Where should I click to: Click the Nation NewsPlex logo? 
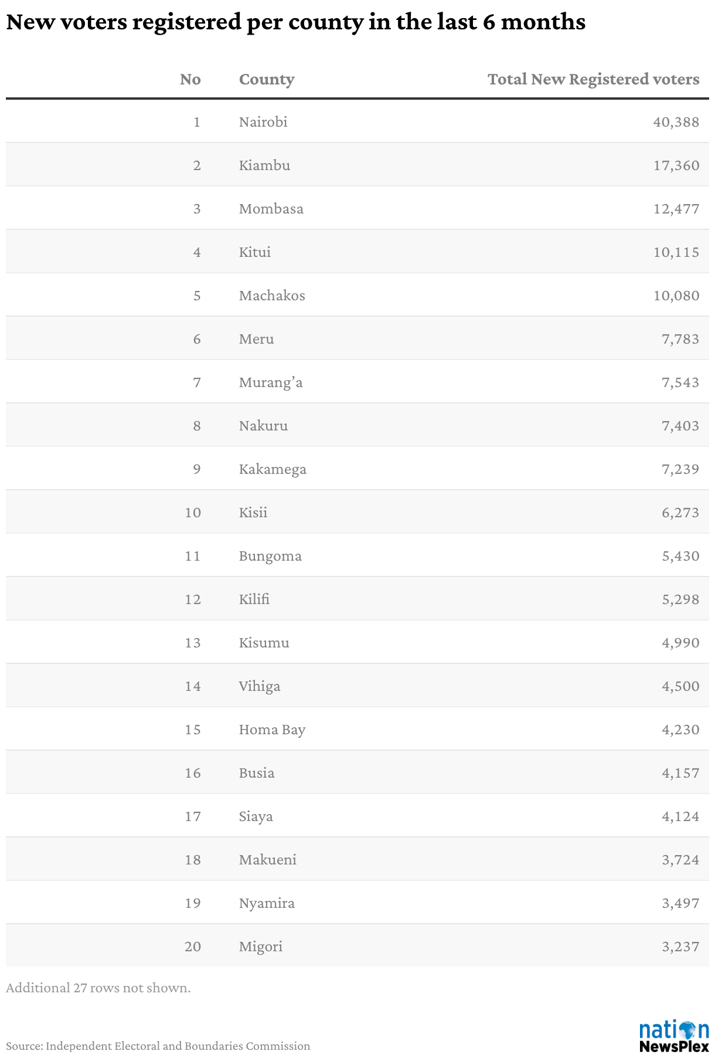tap(673, 1037)
